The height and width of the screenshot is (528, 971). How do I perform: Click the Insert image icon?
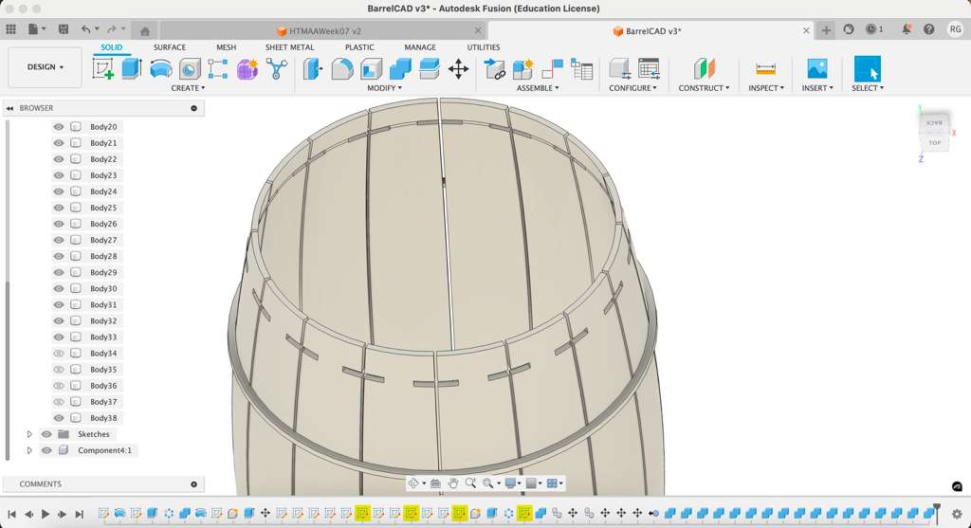click(816, 68)
